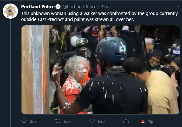Open Portland Police badge avatar
Screen dimensions: 182x127
coord(10,11)
